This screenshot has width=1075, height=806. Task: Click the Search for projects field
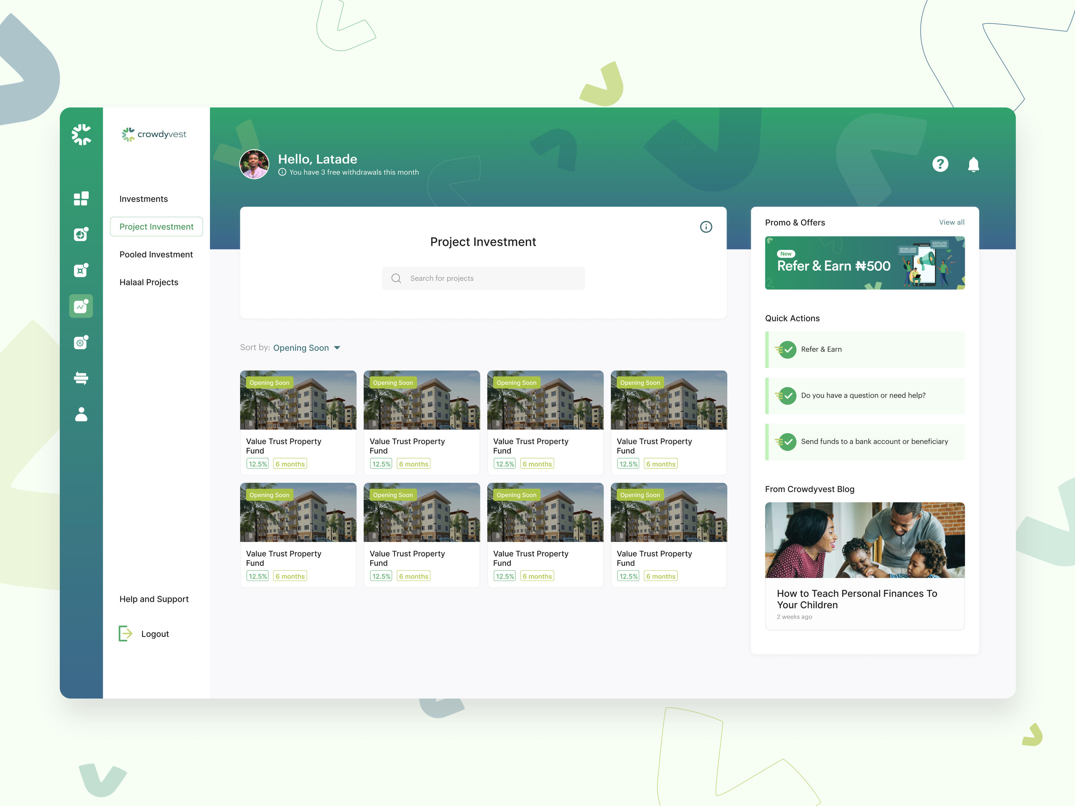[483, 278]
